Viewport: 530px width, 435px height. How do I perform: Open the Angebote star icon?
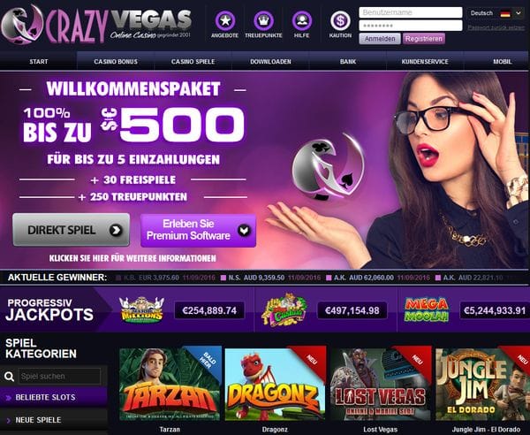pos(224,21)
